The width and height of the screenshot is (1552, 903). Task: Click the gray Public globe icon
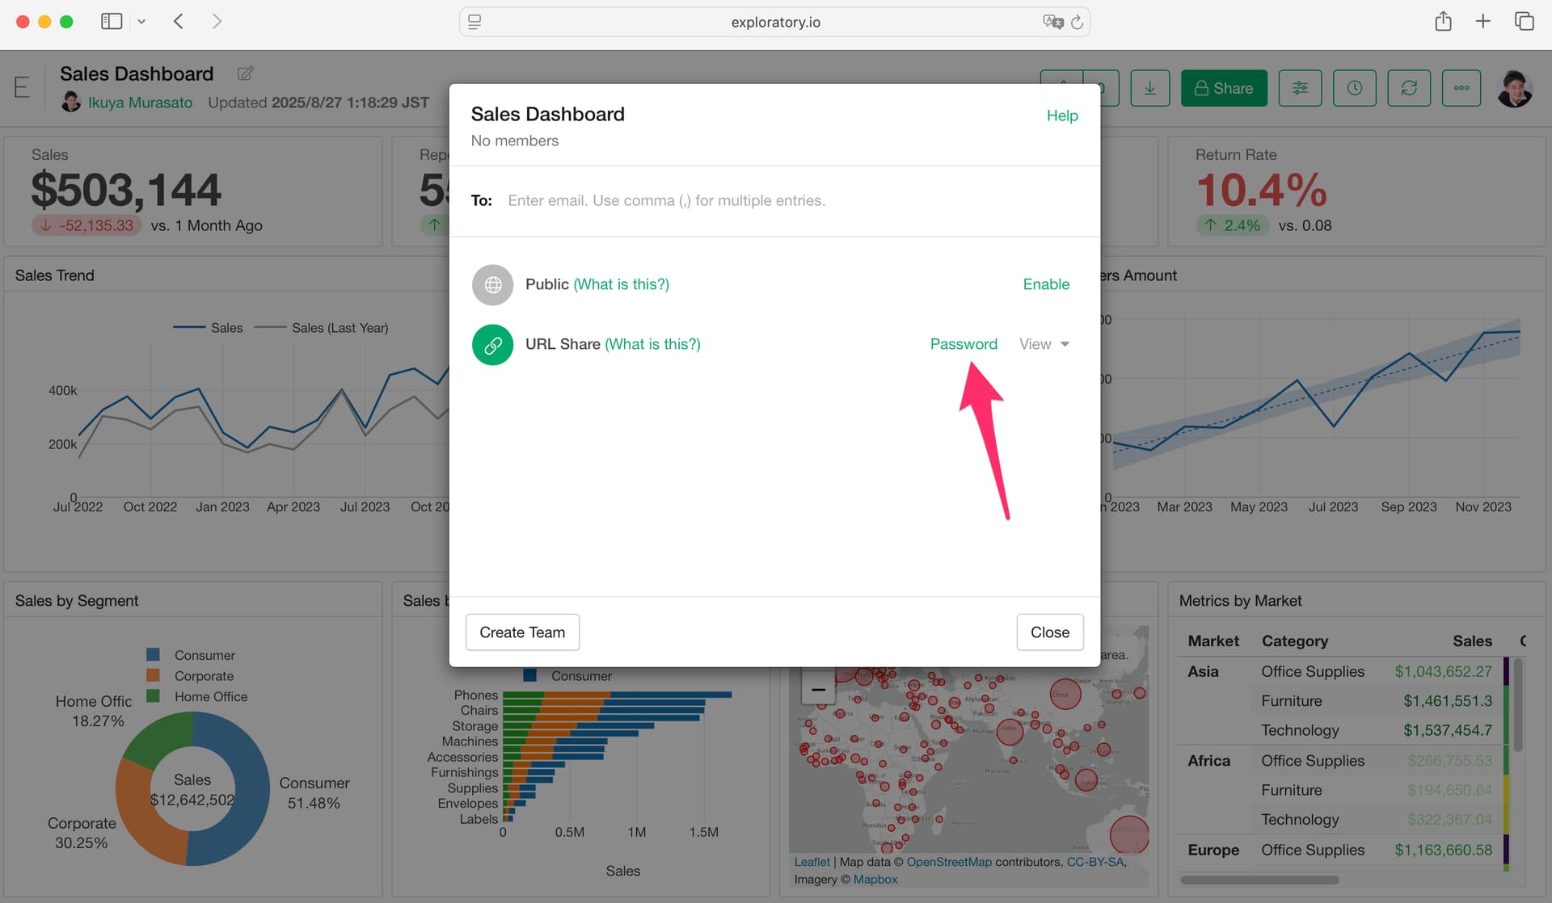[x=492, y=285]
